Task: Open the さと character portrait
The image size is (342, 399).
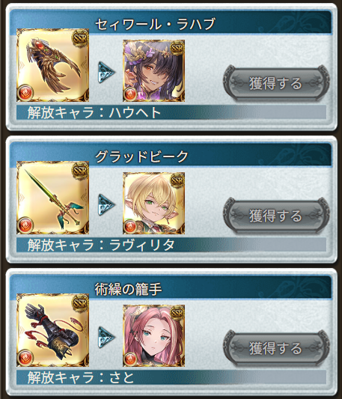Action: pos(153,335)
